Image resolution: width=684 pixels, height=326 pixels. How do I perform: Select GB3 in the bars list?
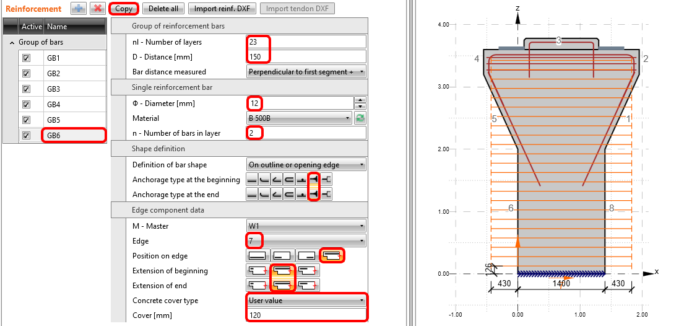pos(54,89)
